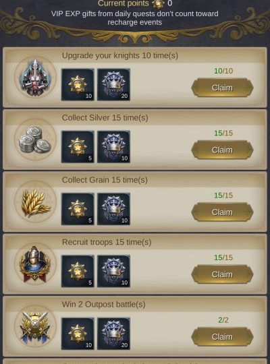Select the 5-point star badge in Grain quest

(x=78, y=209)
